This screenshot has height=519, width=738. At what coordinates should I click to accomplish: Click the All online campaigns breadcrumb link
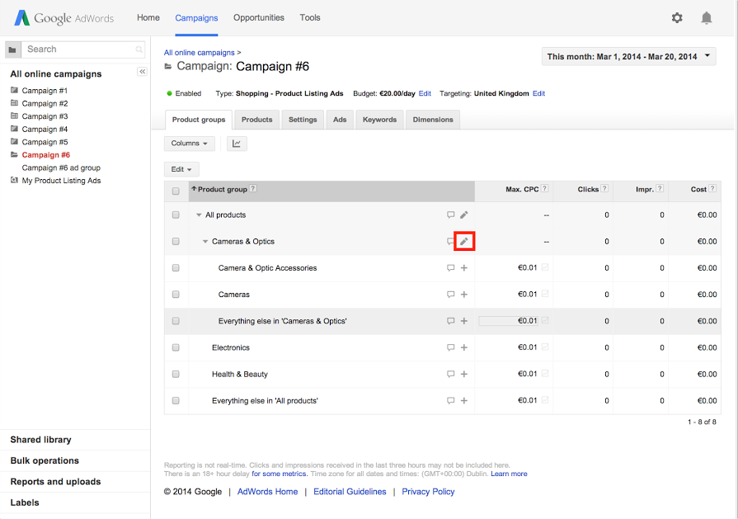199,53
